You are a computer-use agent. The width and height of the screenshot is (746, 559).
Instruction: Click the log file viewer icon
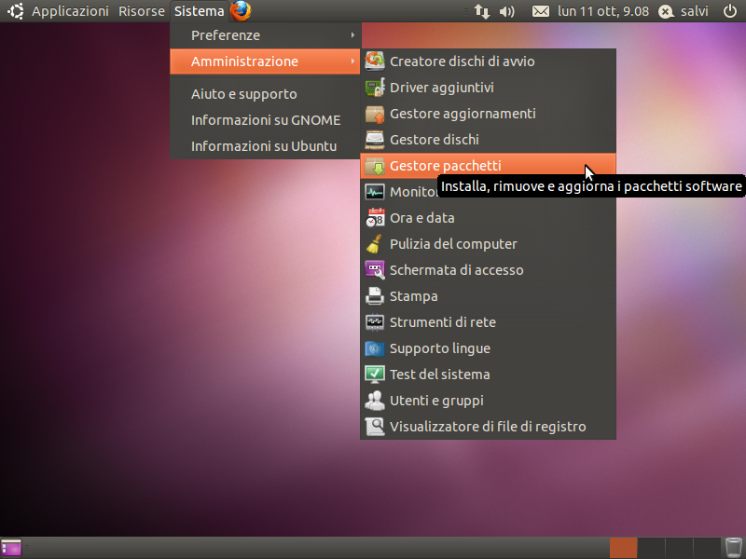tap(375, 427)
